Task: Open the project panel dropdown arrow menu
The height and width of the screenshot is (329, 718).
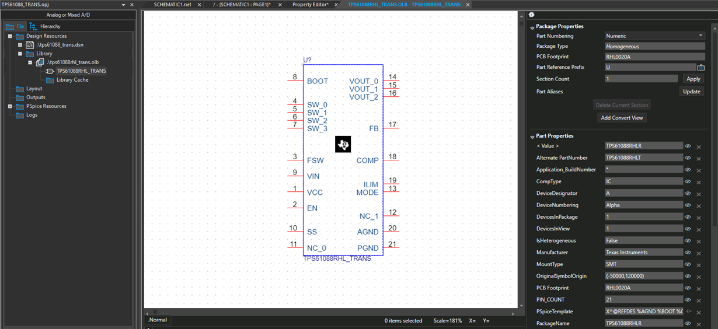Action: (123, 5)
